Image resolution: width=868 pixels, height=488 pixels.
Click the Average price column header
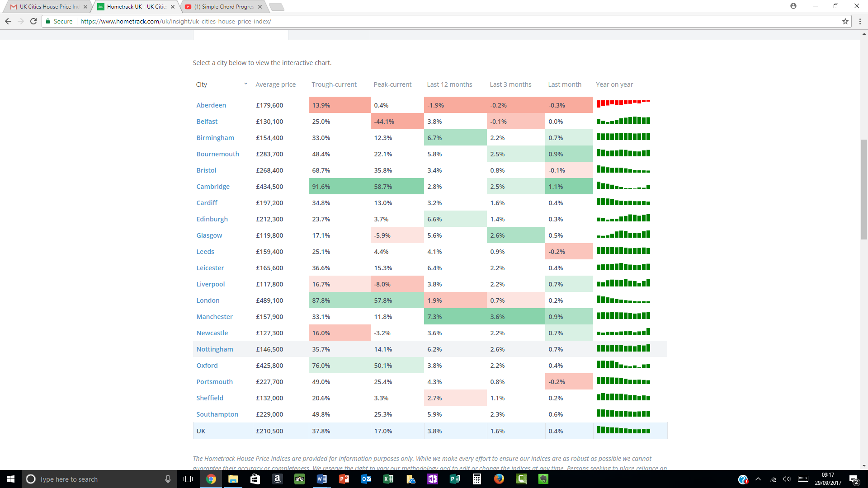tap(275, 84)
